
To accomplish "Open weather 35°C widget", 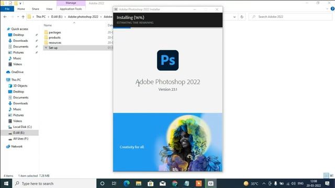I will point(251,183).
